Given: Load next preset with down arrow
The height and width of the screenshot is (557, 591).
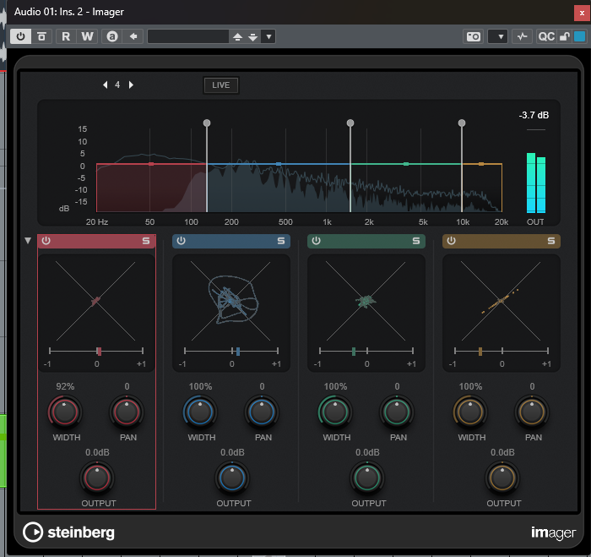Looking at the screenshot, I should 253,36.
